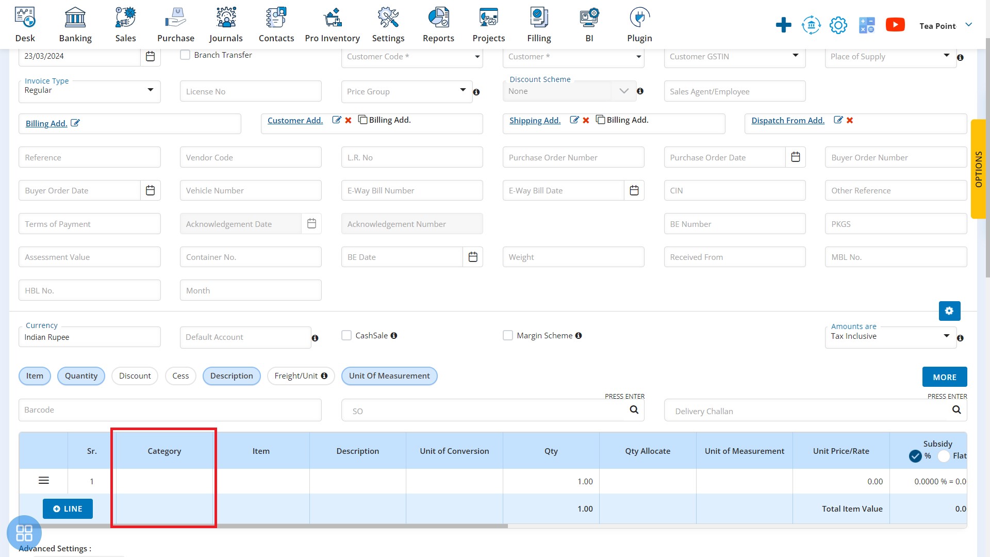This screenshot has width=990, height=557.
Task: Click the Barcode input field
Action: 170,409
